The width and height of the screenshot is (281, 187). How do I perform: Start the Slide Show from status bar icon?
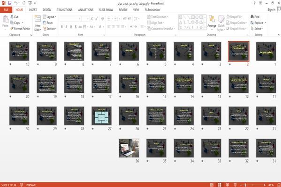coord(235,185)
